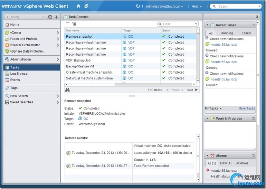Click the Status column header
266x189 pixels.
pos(178,30)
